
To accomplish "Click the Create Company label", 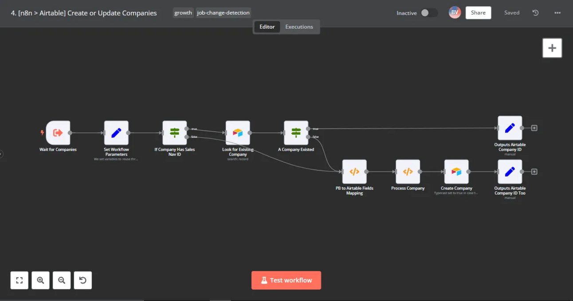I will tap(456, 188).
